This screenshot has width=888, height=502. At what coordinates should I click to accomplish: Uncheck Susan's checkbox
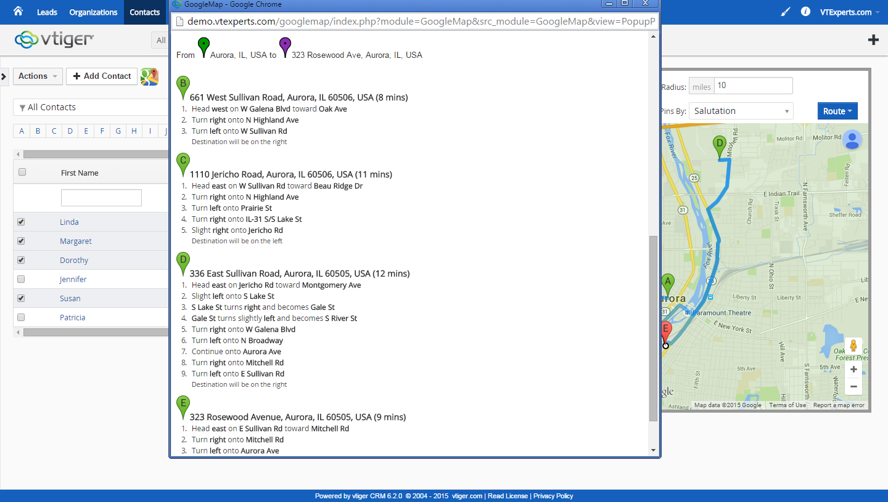[x=21, y=298]
